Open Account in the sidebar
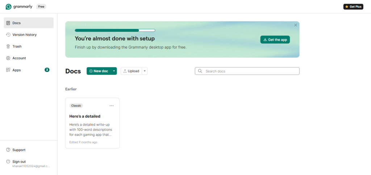The image size is (371, 175). 29,58
